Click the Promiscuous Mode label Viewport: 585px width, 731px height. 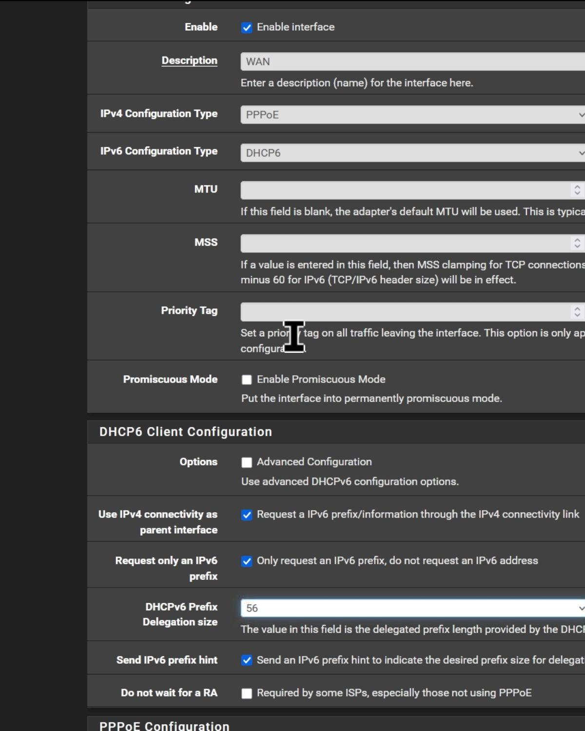click(x=170, y=379)
